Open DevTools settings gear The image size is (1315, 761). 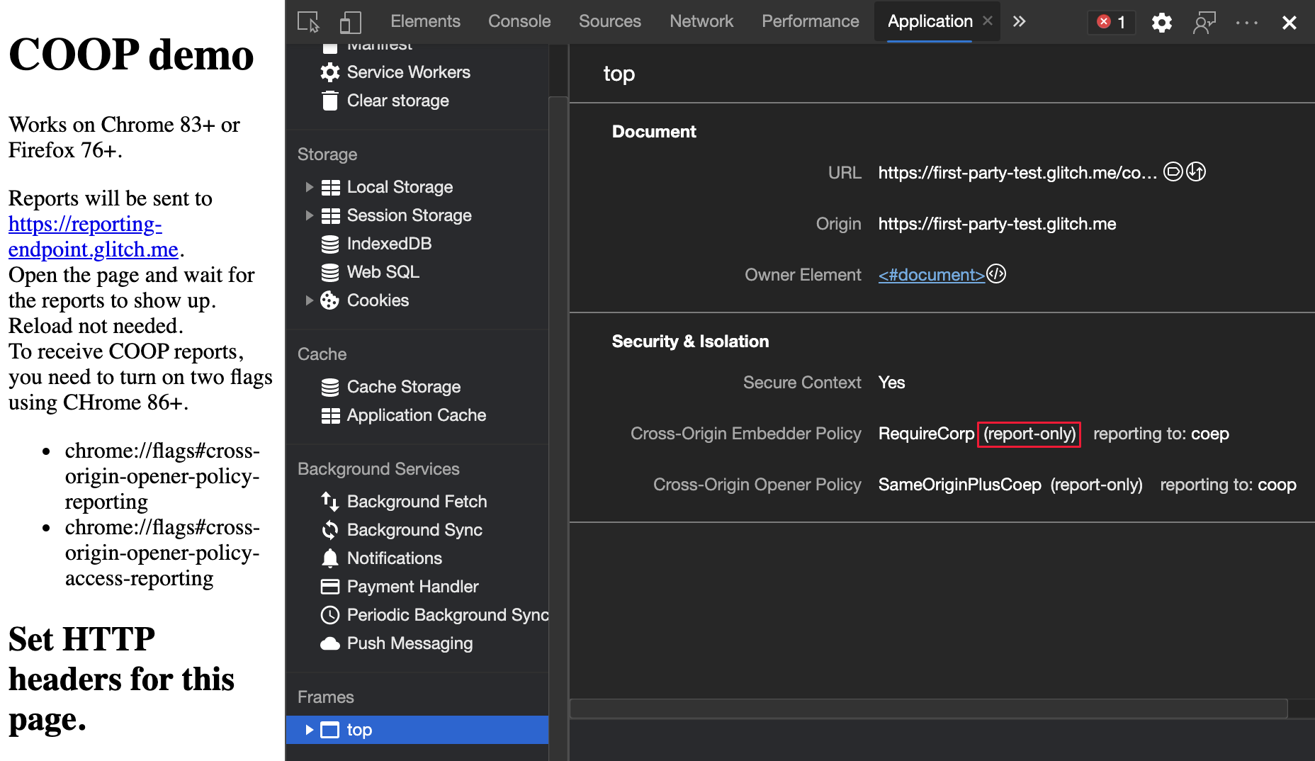[1161, 23]
